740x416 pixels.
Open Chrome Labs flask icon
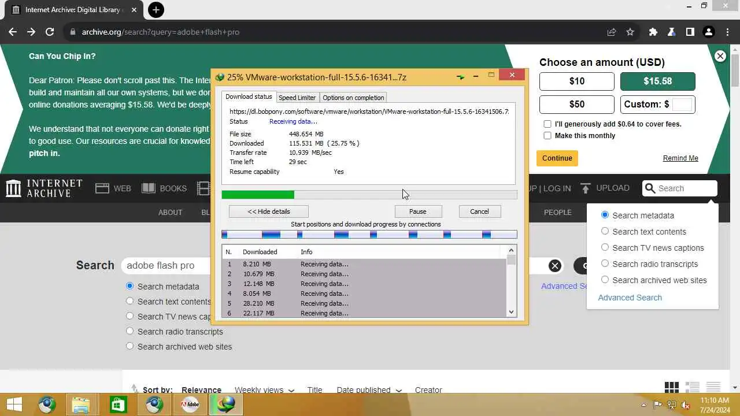pos(672,32)
